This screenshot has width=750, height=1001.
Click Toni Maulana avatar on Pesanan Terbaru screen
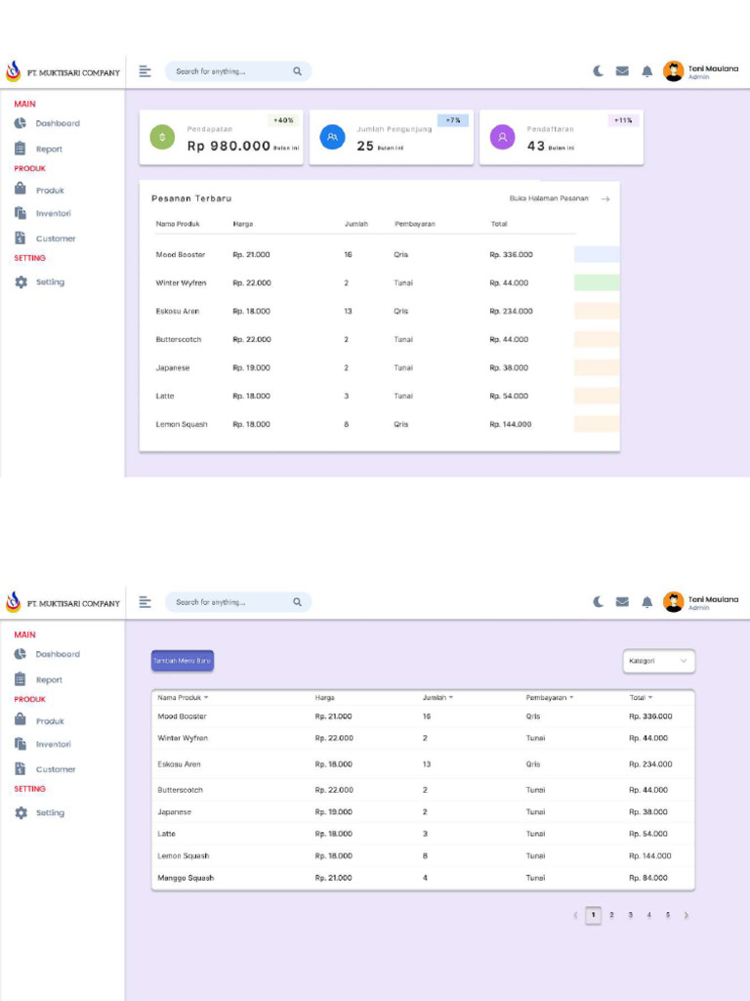(673, 70)
